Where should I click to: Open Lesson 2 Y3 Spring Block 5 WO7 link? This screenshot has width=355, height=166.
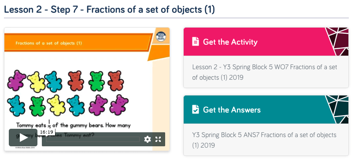(x=265, y=72)
